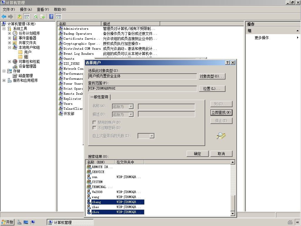The width and height of the screenshot is (301, 226).
Task: Expand the 服务和应用程序 tree node
Action: (4, 80)
